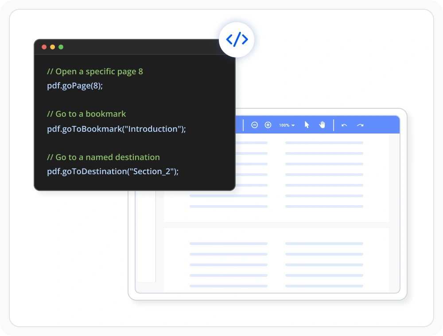Click the pdf.goToDestination("Section_2"); line
Image resolution: width=443 pixels, height=336 pixels.
[x=113, y=172]
